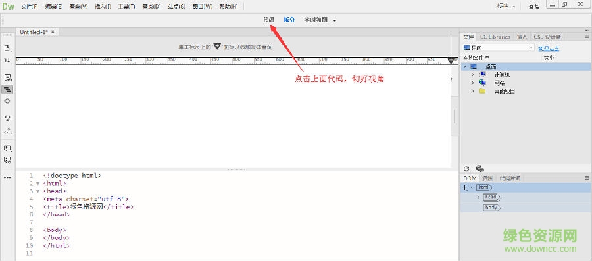Image resolution: width=592 pixels, height=261 pixels.
Task: Open the DOM panel options menu icon
Action: pos(587,178)
